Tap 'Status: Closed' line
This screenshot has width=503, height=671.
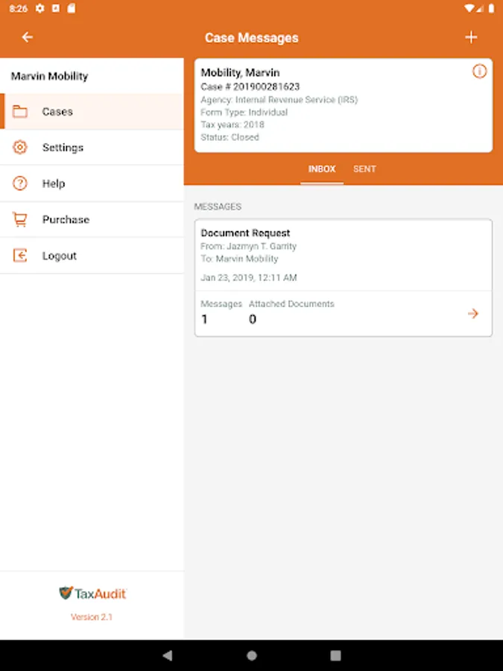coord(230,137)
